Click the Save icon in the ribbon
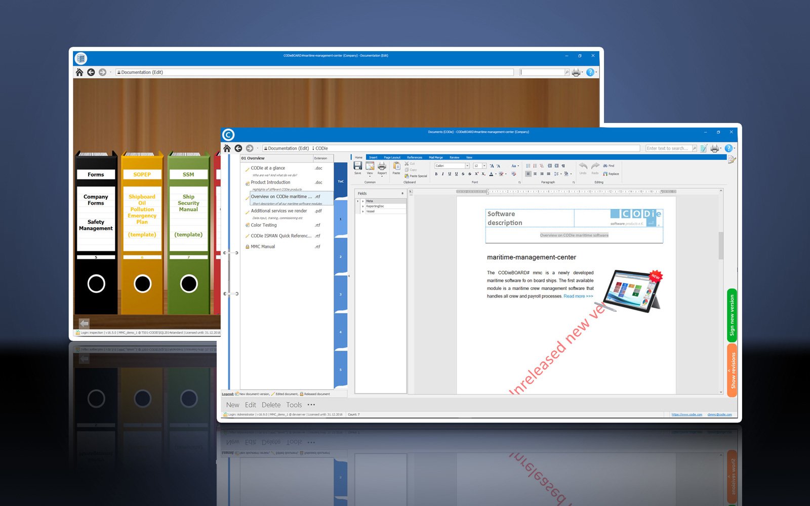The image size is (810, 506). pos(357,166)
